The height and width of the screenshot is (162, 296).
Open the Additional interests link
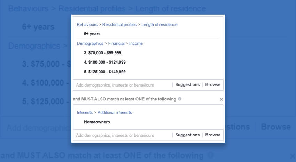point(115,113)
